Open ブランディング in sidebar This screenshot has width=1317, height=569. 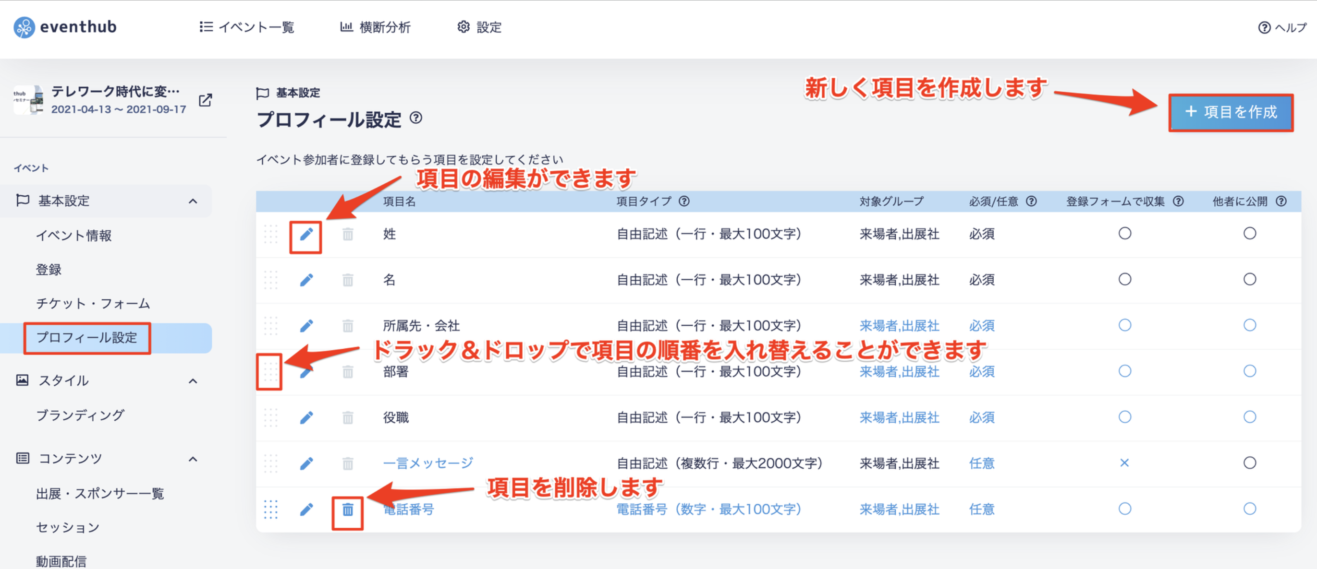point(80,415)
